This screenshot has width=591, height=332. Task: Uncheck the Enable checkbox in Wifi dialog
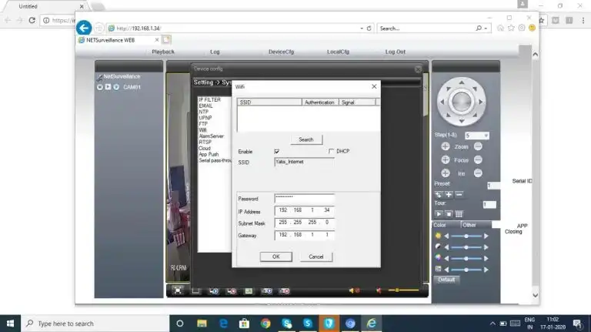(276, 152)
